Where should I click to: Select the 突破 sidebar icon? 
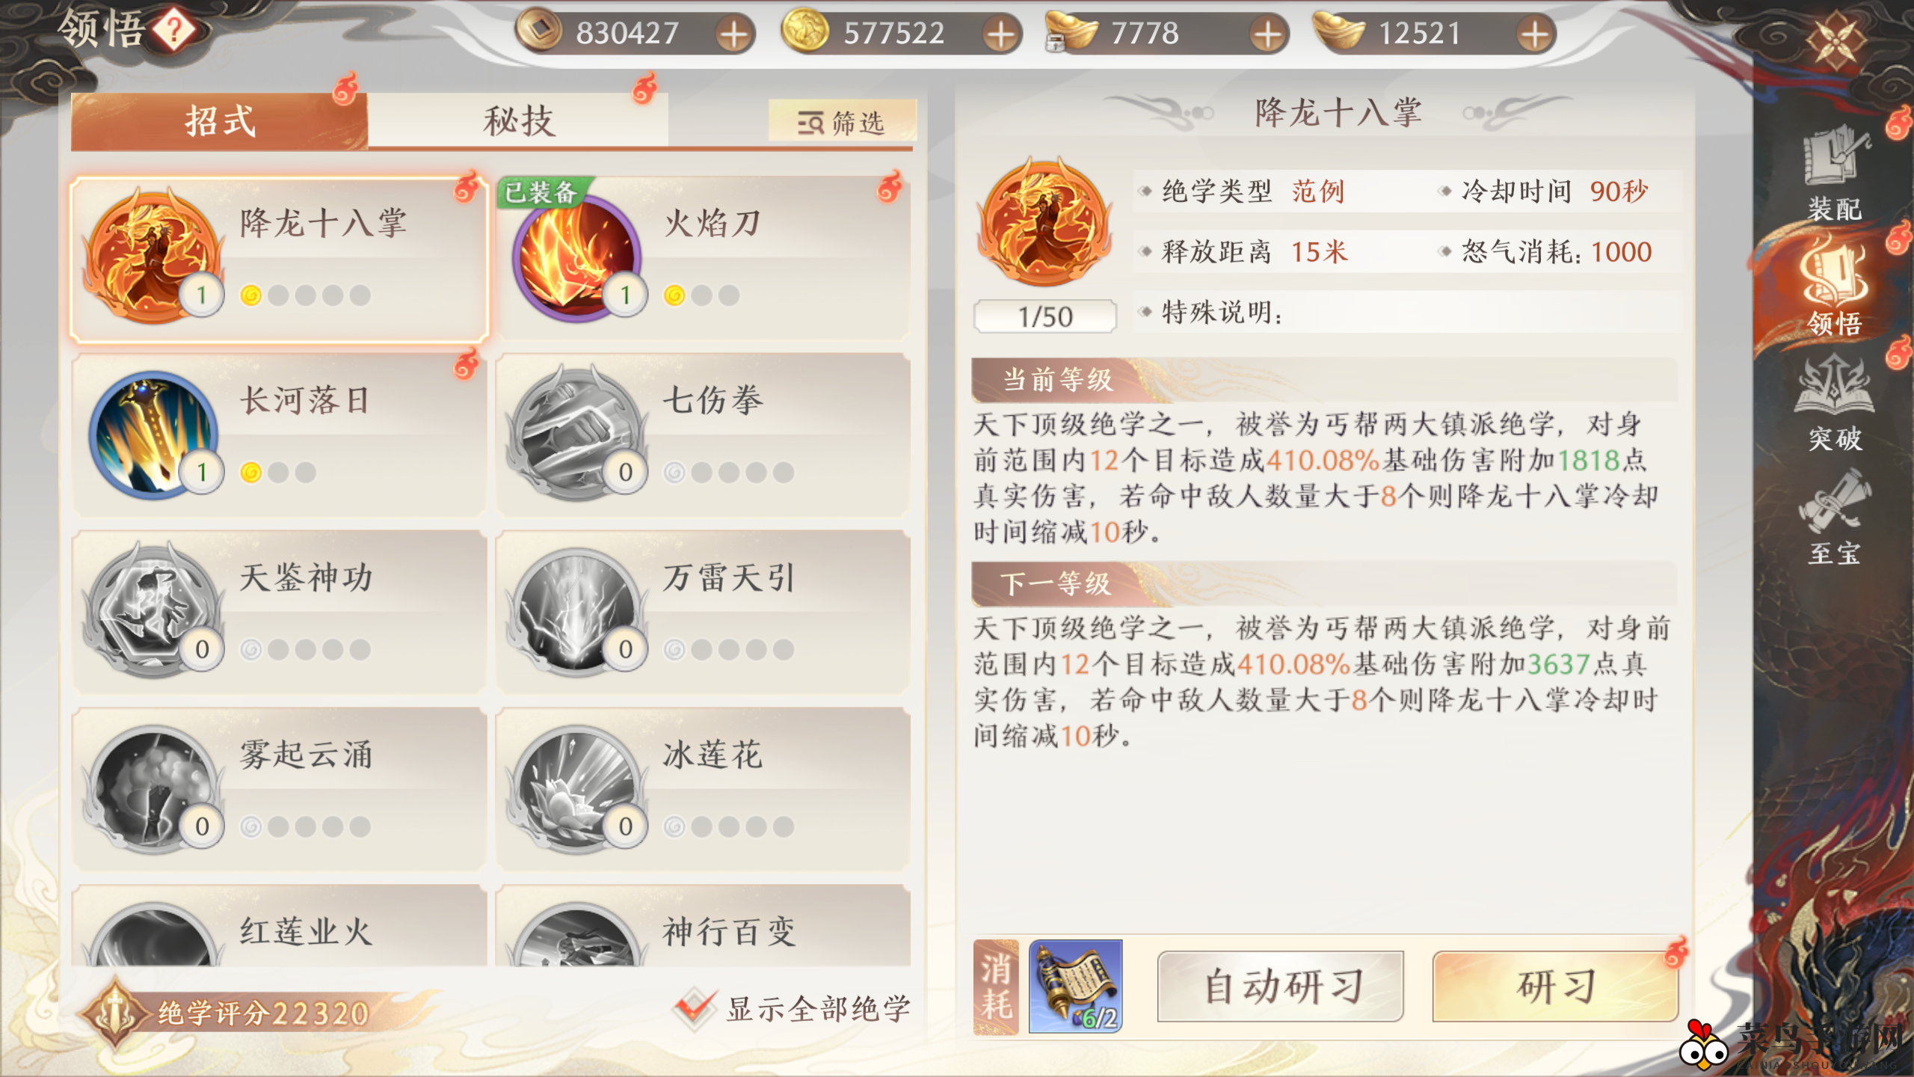pos(1834,404)
